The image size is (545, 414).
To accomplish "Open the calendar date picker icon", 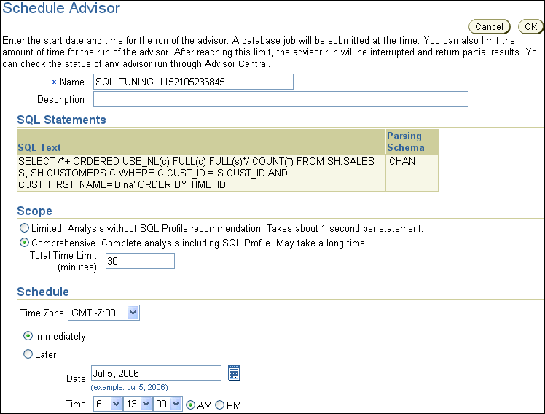I will [x=234, y=373].
